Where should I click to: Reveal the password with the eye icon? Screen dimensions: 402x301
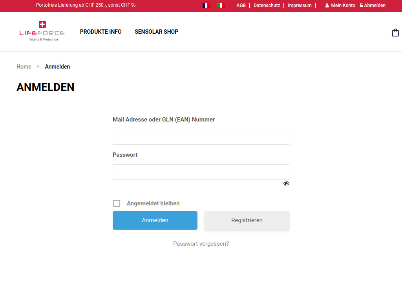[286, 183]
